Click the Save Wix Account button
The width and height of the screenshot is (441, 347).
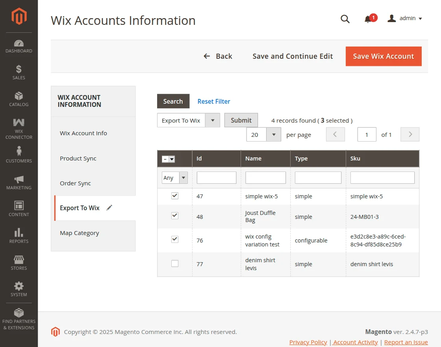point(383,56)
